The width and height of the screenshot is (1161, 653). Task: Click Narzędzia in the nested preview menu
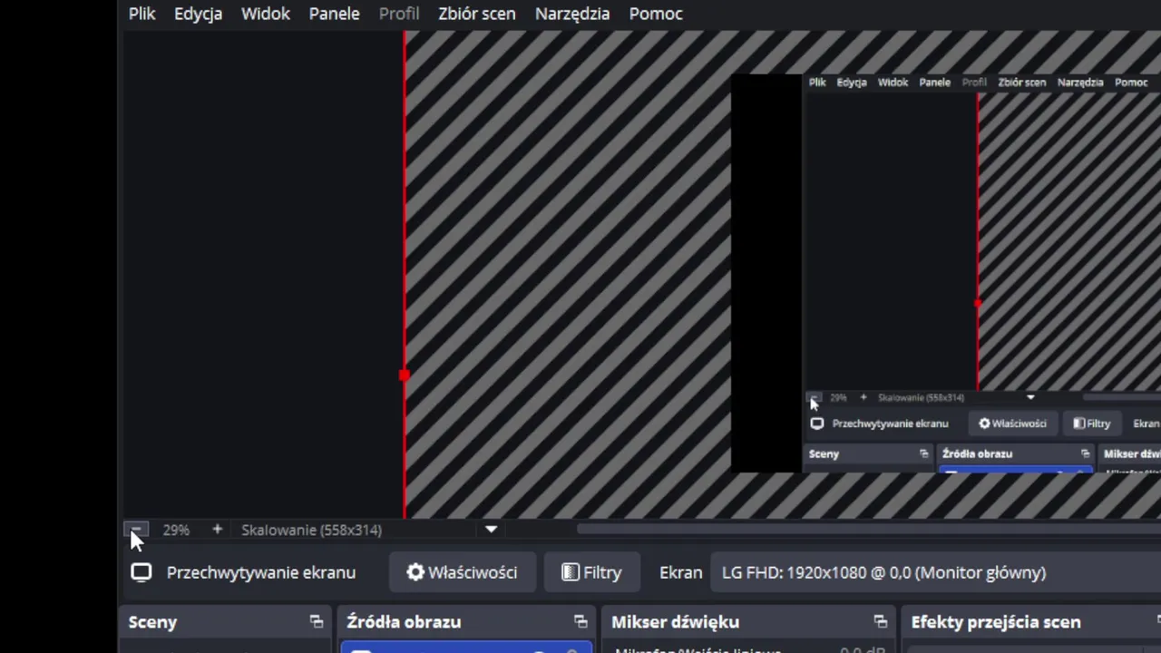click(x=1080, y=83)
